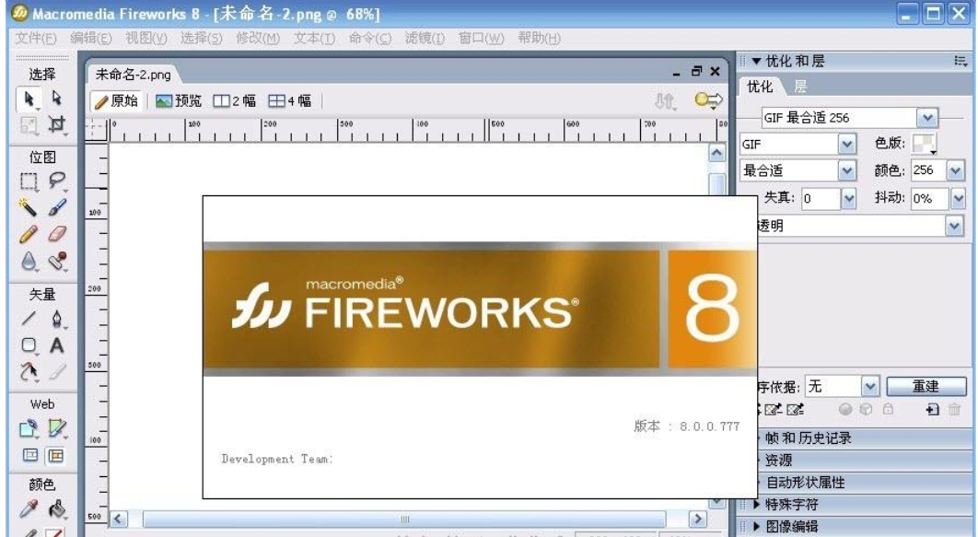Open the 自动形状属性 panel
The width and height of the screenshot is (978, 537).
coord(805,482)
